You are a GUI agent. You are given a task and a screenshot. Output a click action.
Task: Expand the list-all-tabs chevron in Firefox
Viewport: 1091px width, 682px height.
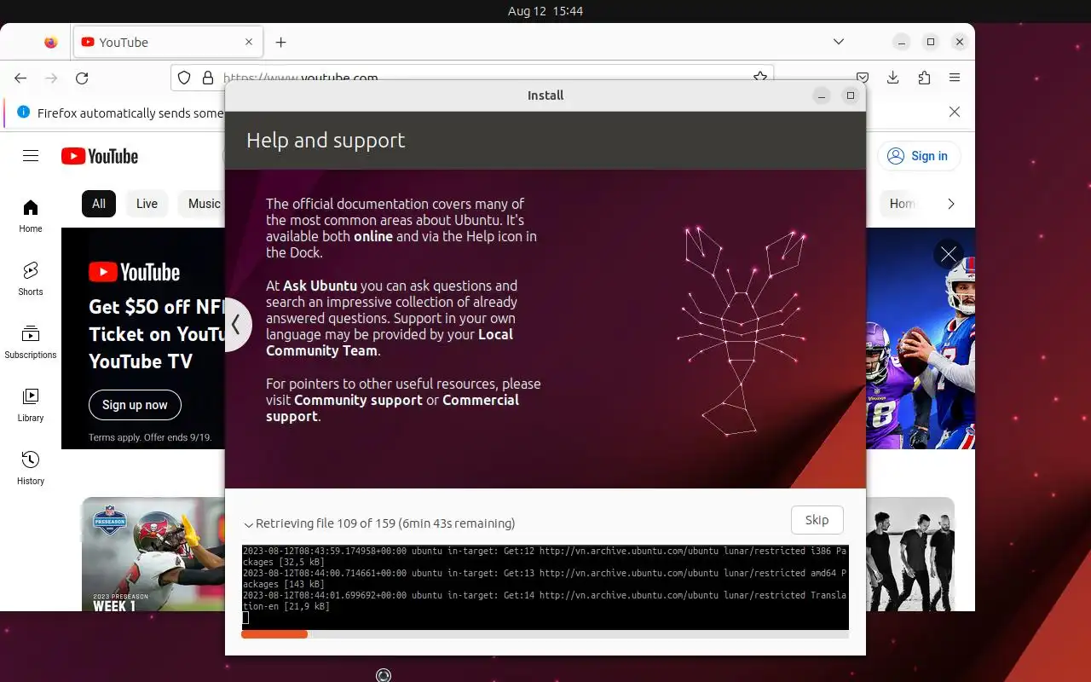[x=839, y=42]
